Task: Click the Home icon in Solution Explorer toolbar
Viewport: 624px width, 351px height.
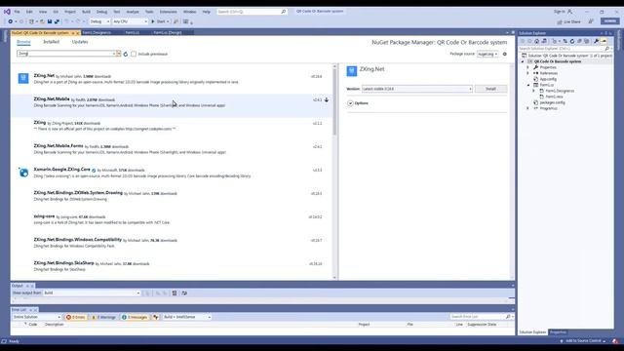Action: point(536,41)
